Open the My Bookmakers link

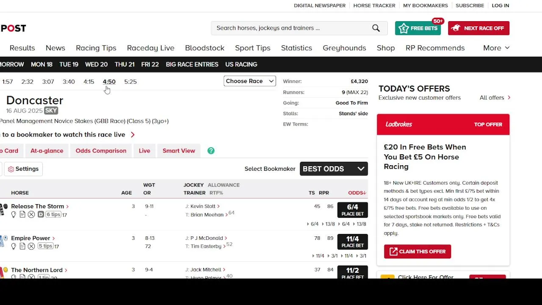click(426, 6)
